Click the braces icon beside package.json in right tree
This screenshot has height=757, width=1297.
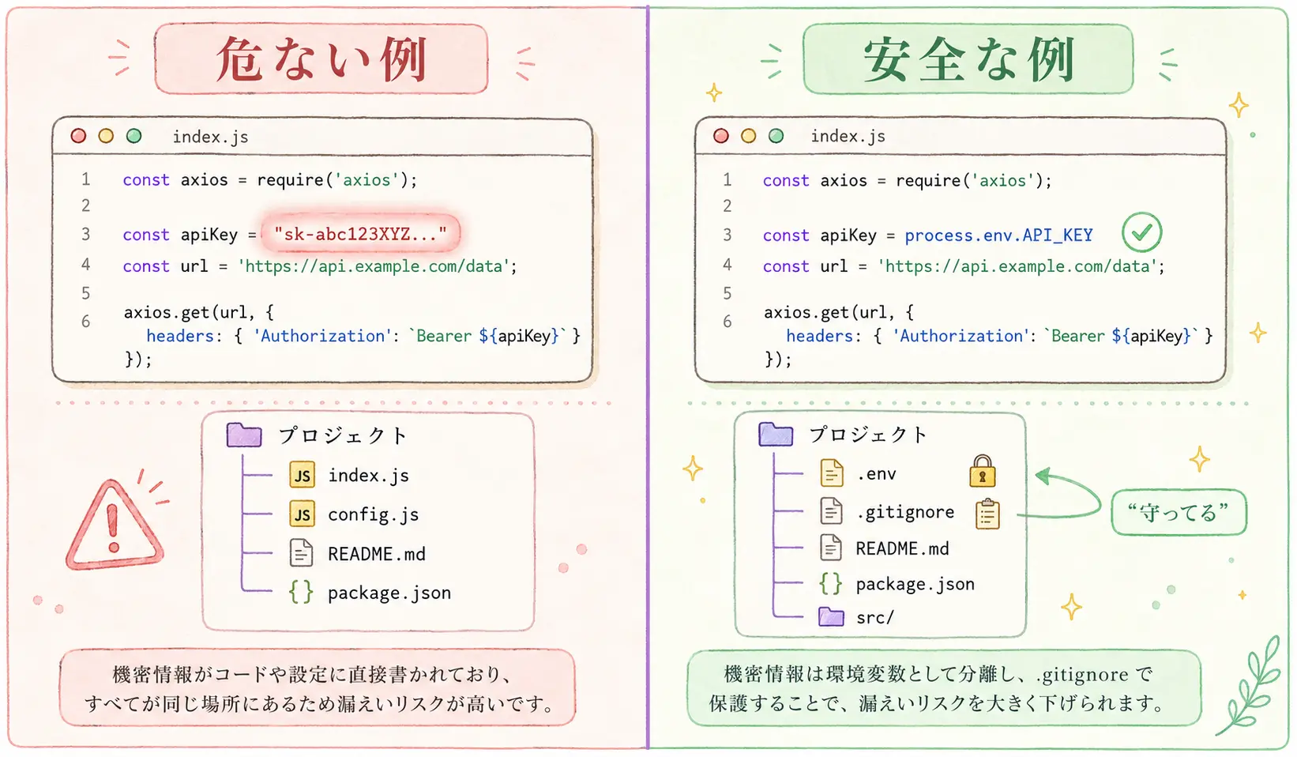coord(830,583)
